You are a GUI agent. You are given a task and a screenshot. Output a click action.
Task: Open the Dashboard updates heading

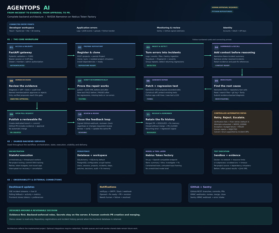[x=22, y=187]
